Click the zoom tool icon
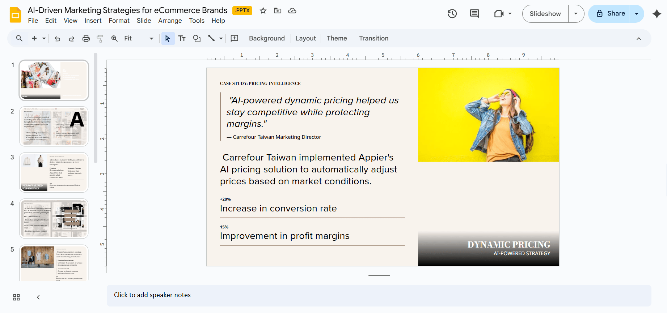This screenshot has height=313, width=667. pyautogui.click(x=114, y=38)
